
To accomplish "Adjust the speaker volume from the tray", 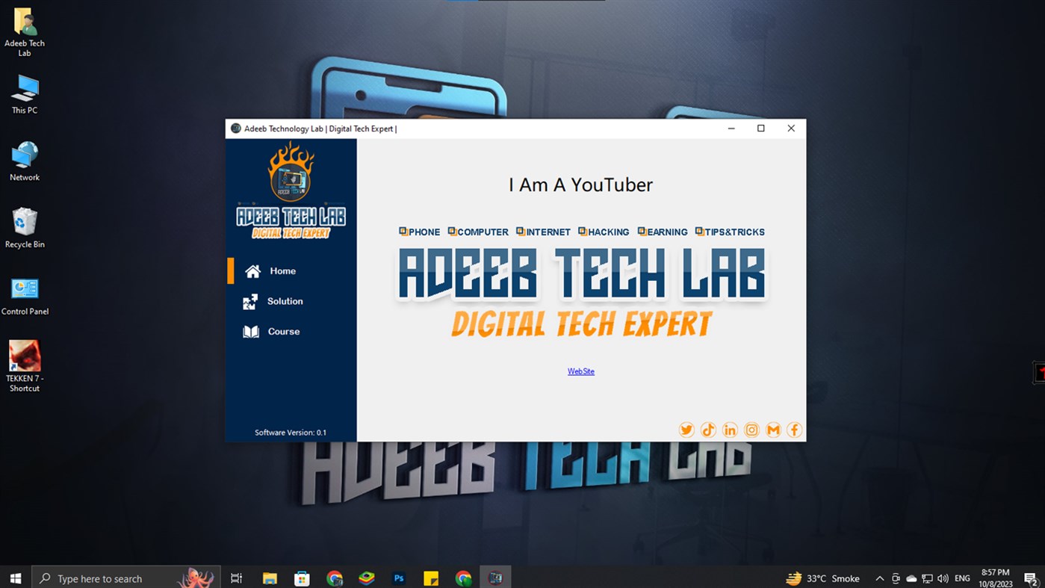I will point(942,578).
